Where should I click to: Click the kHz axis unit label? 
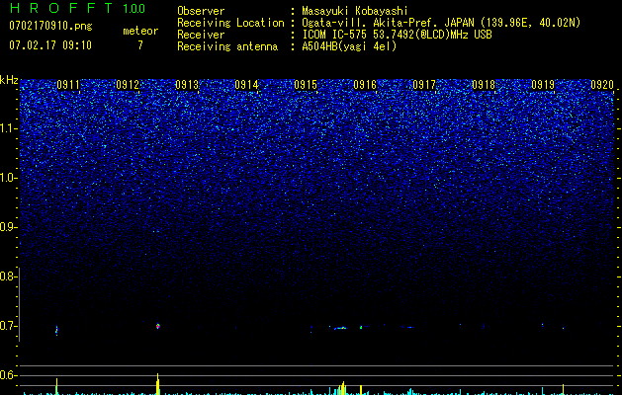pos(9,80)
